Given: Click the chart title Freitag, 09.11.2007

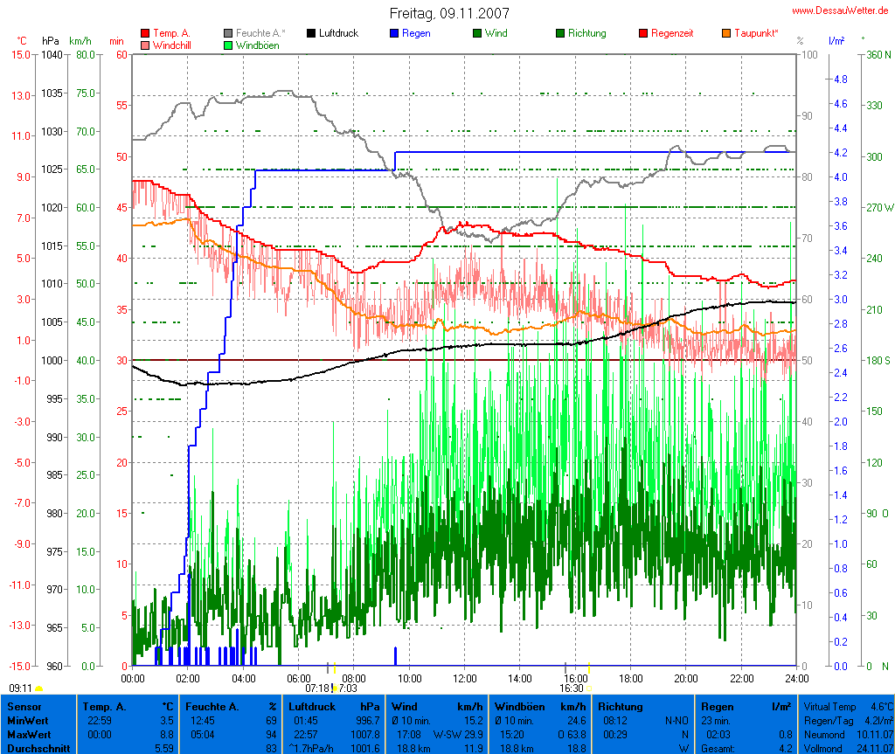Looking at the screenshot, I should (x=448, y=13).
